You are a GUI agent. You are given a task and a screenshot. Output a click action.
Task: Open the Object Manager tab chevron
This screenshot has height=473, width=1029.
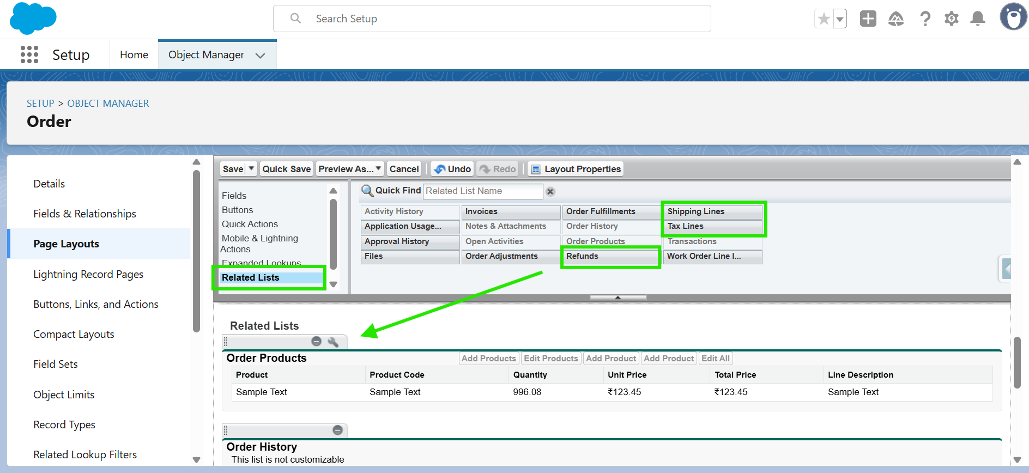click(261, 55)
